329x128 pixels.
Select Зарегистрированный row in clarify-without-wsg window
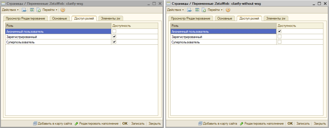coord(247,37)
